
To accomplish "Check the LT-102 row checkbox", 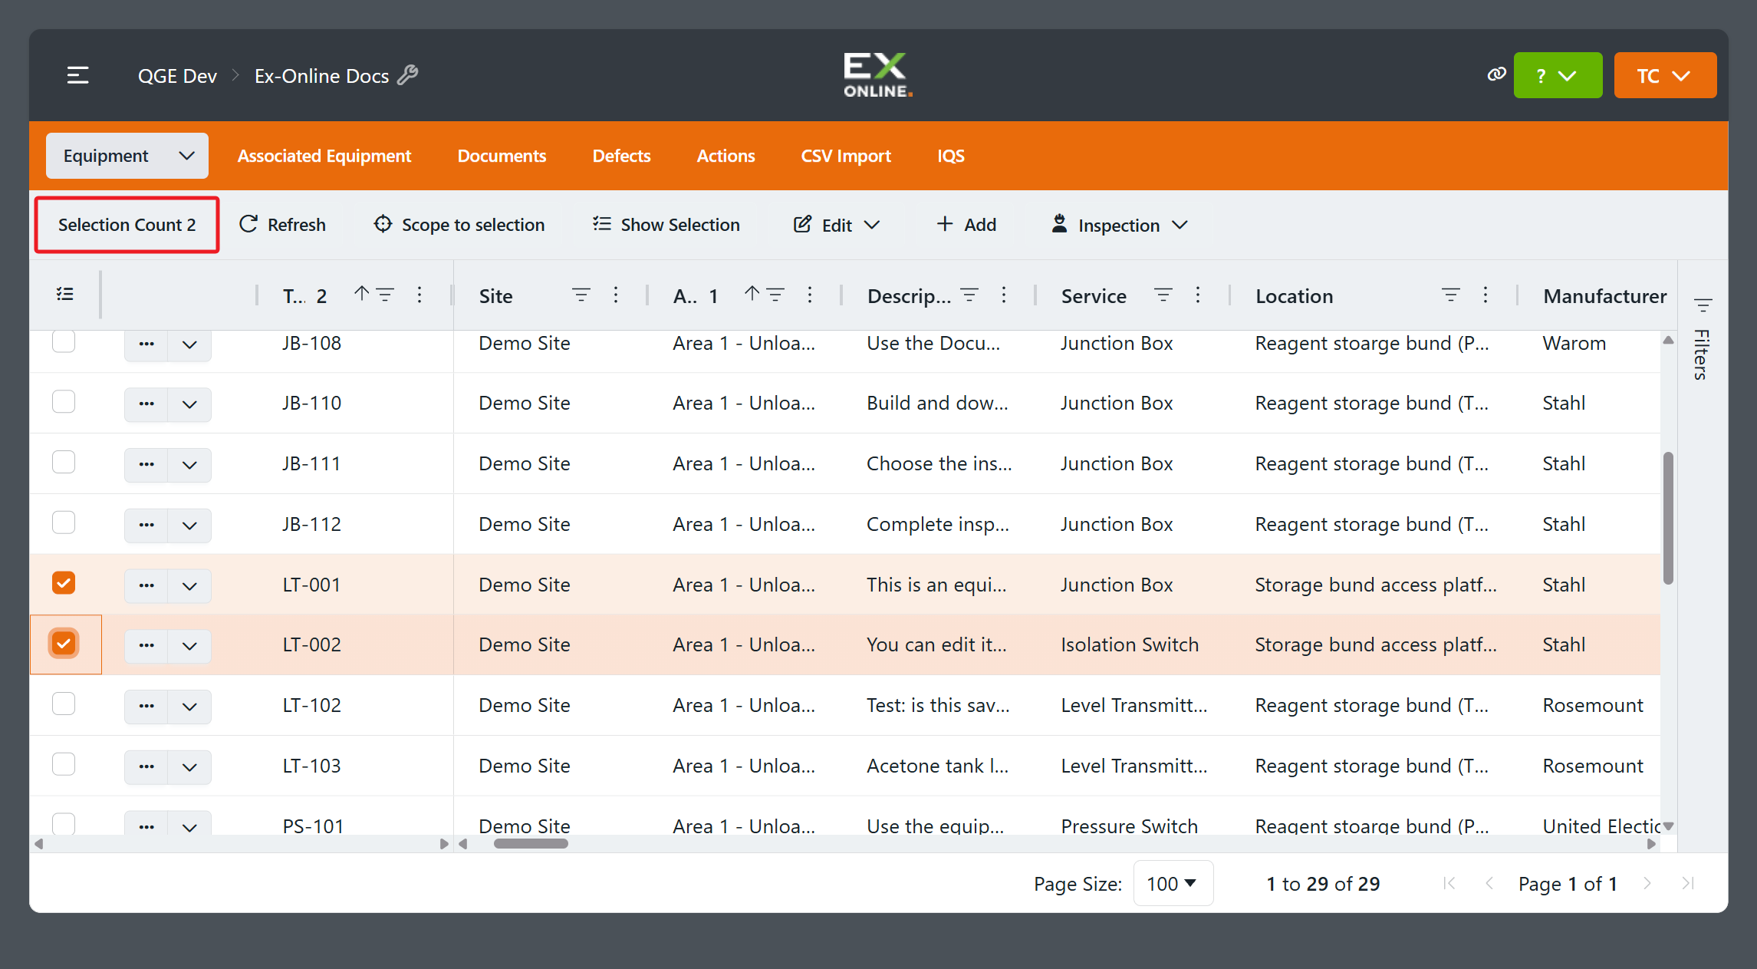I will click(x=64, y=704).
